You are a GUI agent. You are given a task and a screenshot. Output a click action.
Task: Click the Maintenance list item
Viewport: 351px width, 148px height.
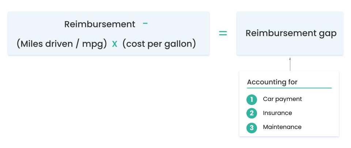tap(282, 127)
